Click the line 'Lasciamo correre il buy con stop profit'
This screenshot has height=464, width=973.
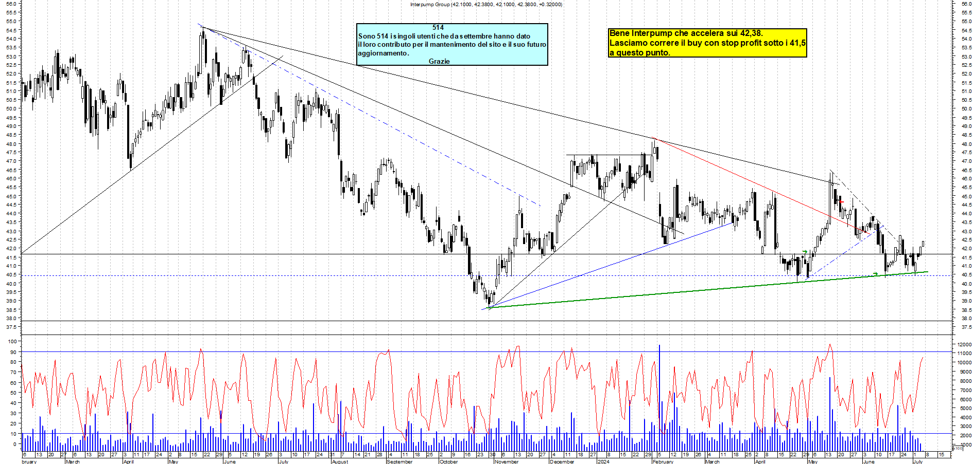click(707, 43)
